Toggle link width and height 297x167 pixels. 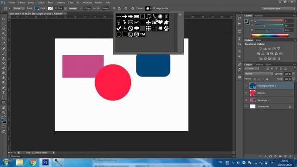[94, 8]
